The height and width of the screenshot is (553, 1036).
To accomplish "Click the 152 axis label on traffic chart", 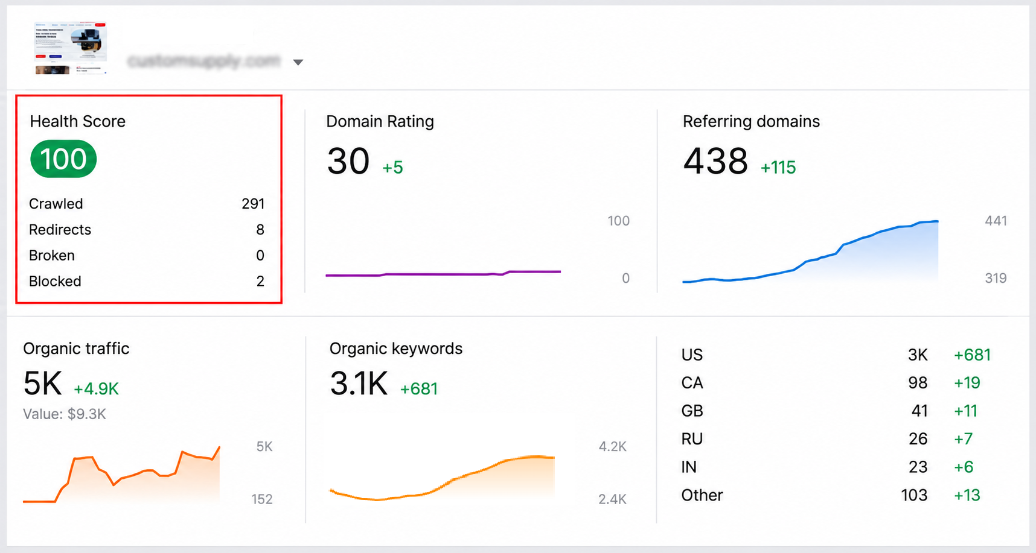I will 262,499.
